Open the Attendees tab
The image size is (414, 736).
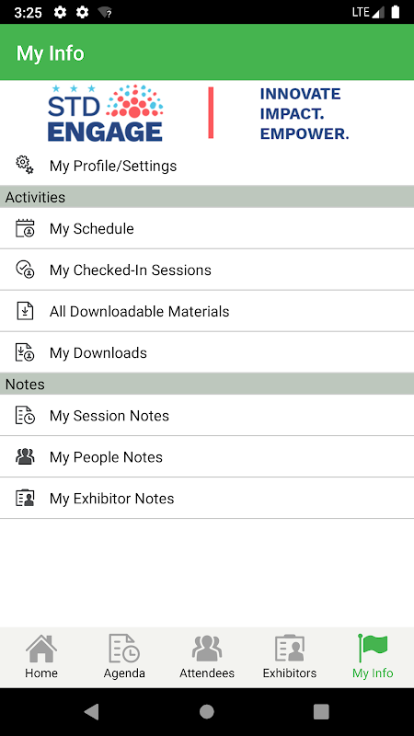coord(207,657)
